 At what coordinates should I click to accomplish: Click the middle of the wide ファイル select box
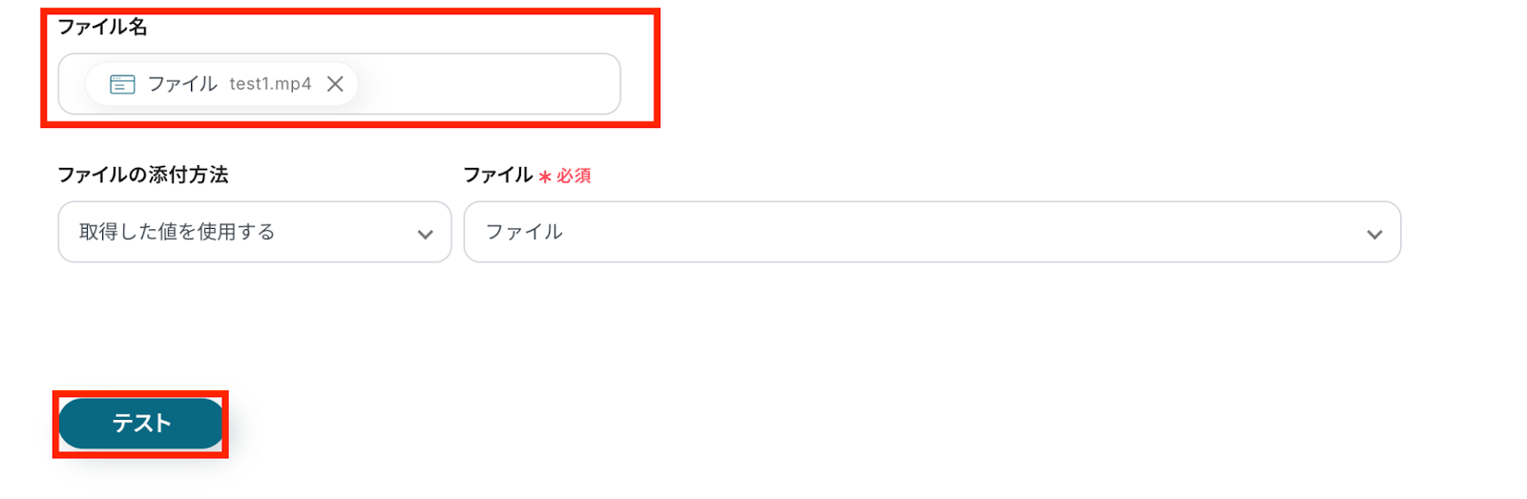tap(932, 232)
